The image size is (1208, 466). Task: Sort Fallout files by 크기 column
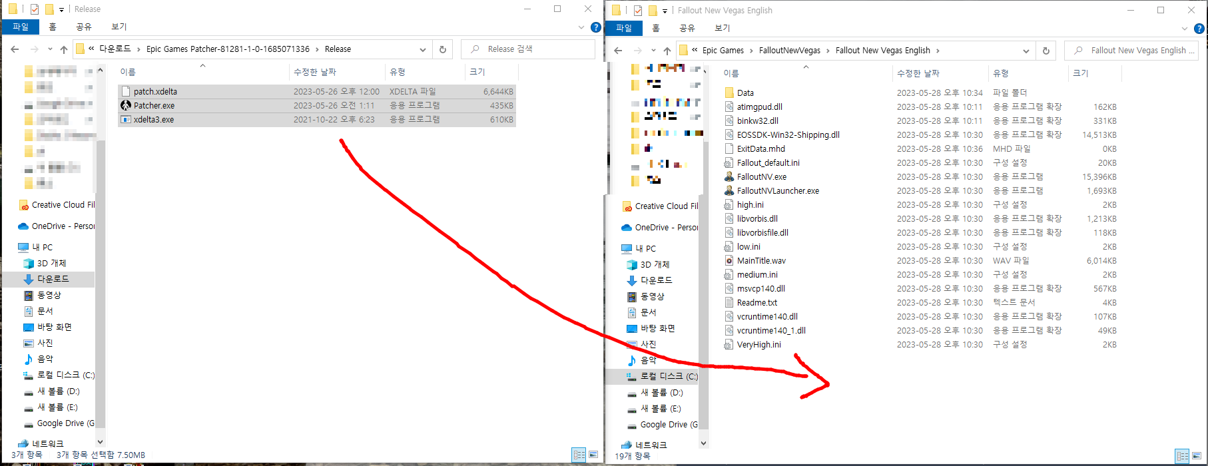tap(1095, 73)
